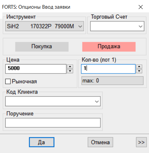Enable the Рыночная market price checkbox
The image size is (149, 153).
[8, 82]
